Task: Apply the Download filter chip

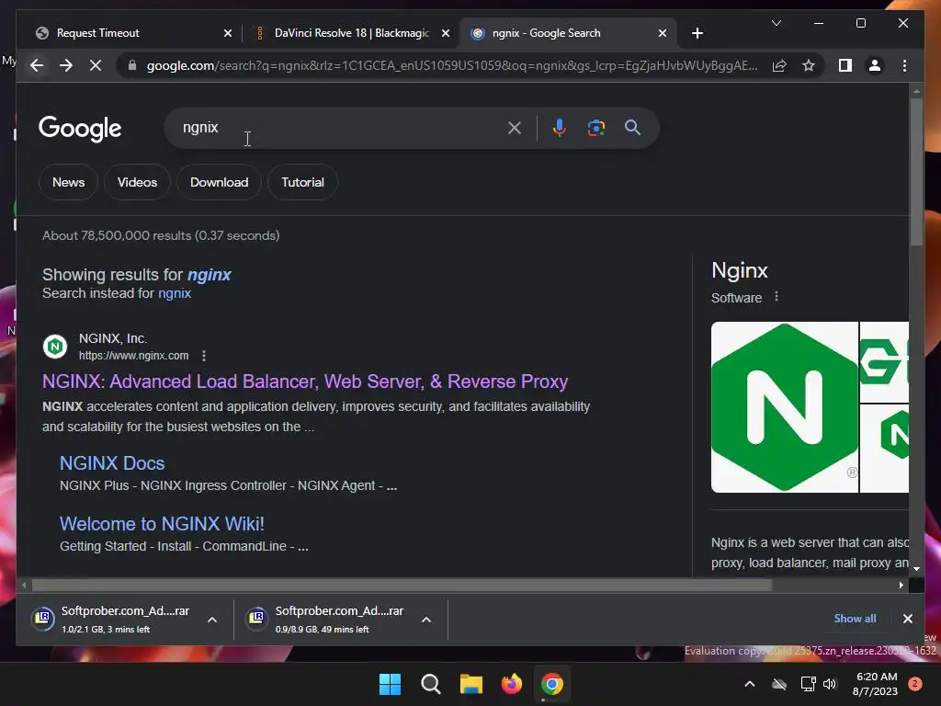Action: [219, 182]
